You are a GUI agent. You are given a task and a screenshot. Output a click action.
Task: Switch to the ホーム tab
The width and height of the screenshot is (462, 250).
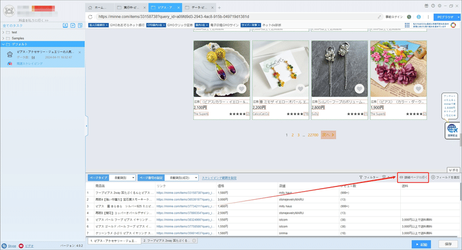[100, 8]
